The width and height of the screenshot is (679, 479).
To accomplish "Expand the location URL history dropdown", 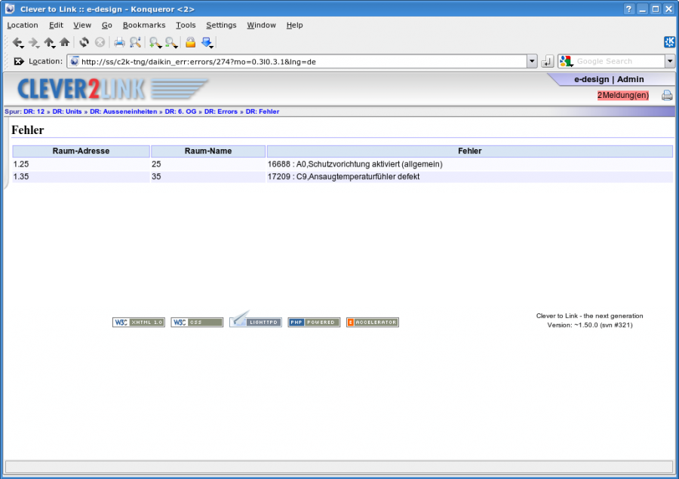I will [x=532, y=62].
